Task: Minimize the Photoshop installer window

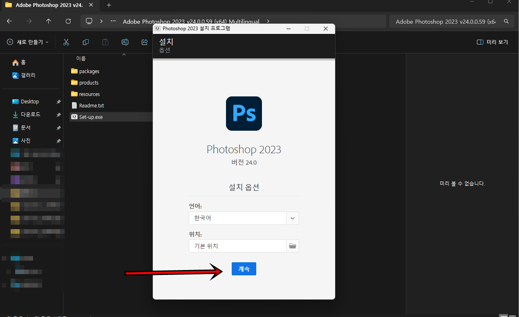Action: (x=289, y=29)
